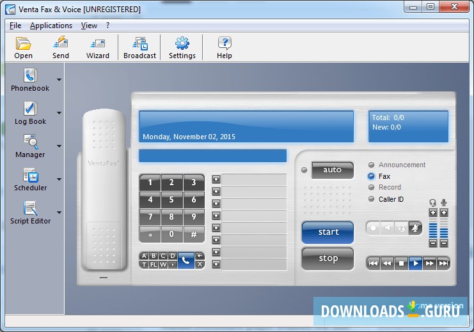Open the Scheduler from the sidebar
The image size is (474, 332).
click(x=30, y=179)
